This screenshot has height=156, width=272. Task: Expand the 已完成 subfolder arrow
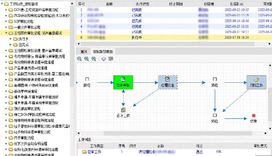pos(11,45)
